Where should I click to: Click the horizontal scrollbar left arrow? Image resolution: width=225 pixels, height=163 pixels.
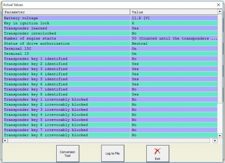coord(5,141)
